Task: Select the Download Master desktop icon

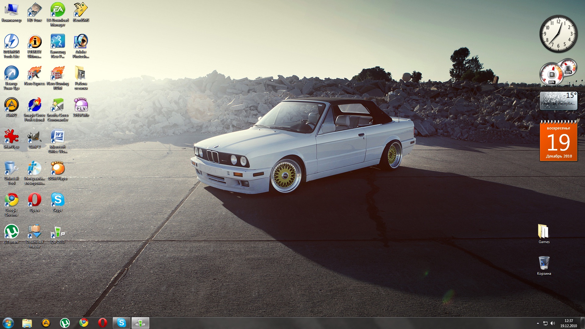Action: coord(34,232)
